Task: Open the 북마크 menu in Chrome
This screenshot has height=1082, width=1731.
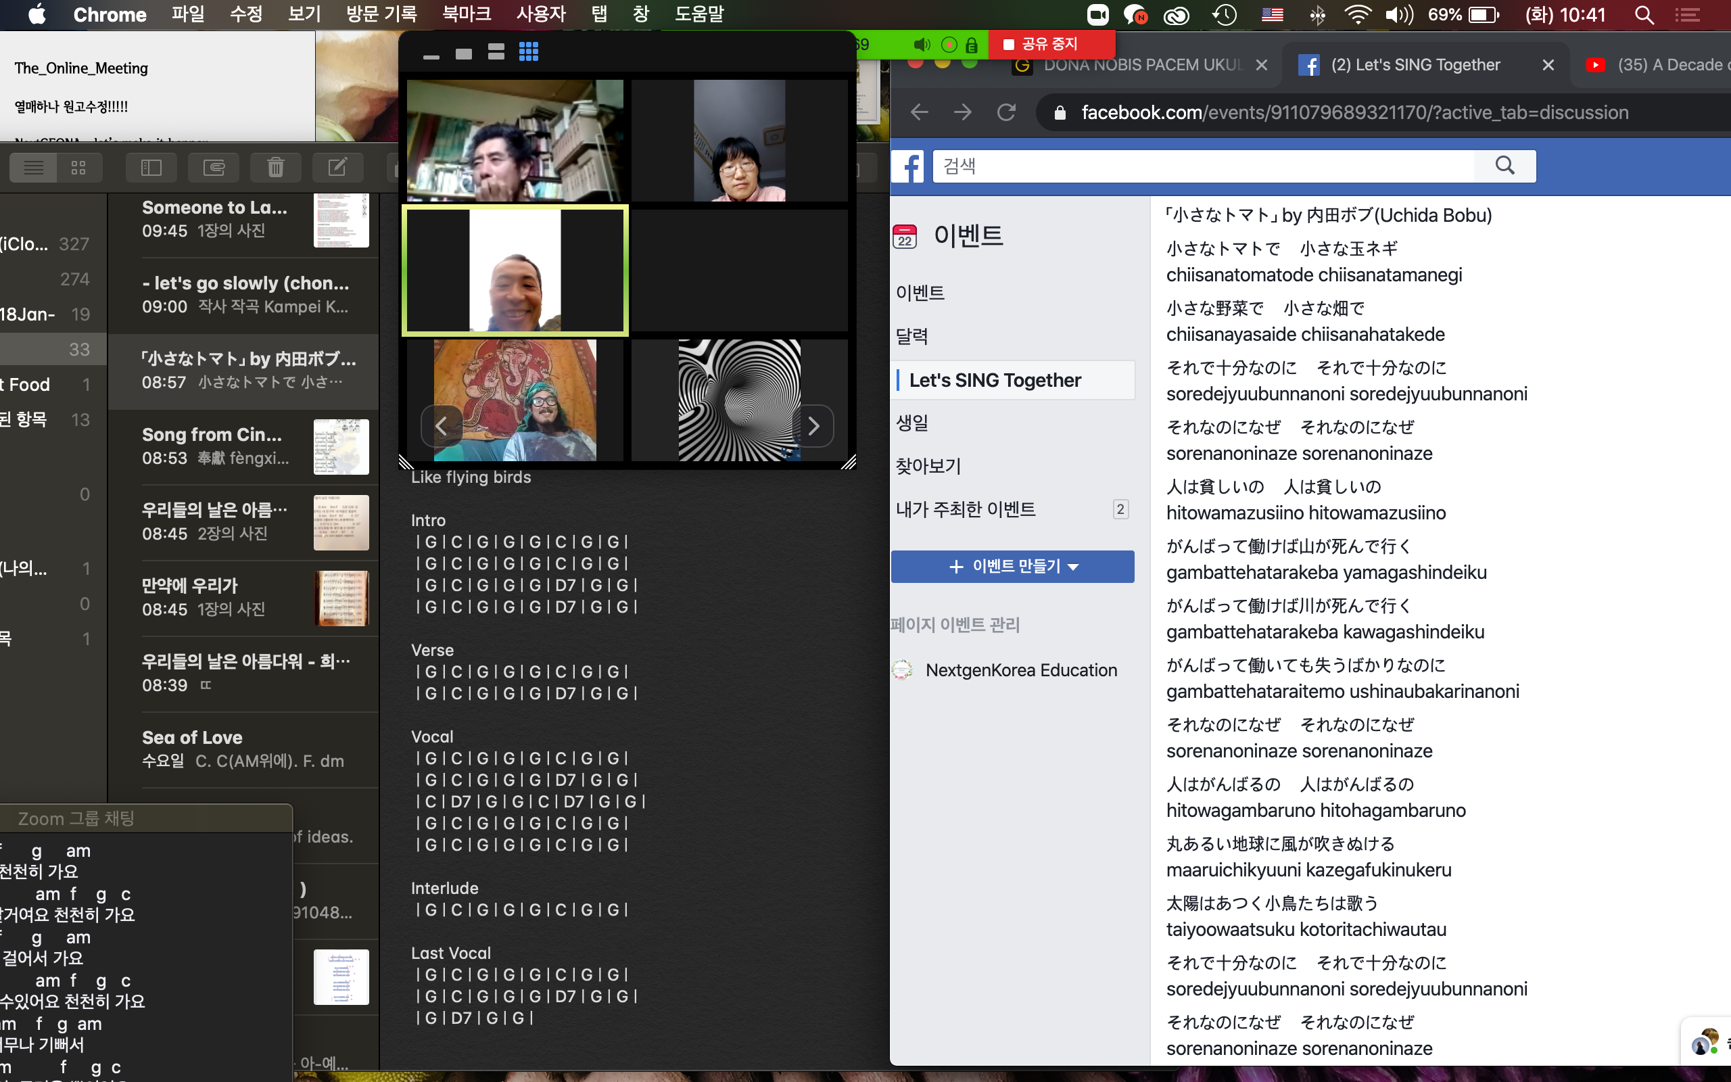Action: pyautogui.click(x=466, y=14)
